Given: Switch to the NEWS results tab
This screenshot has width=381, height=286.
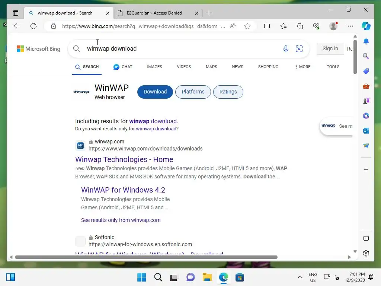Looking at the screenshot, I should (x=237, y=67).
